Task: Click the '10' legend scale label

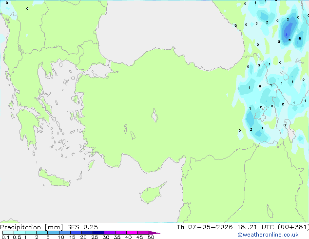Action: (x=61, y=237)
